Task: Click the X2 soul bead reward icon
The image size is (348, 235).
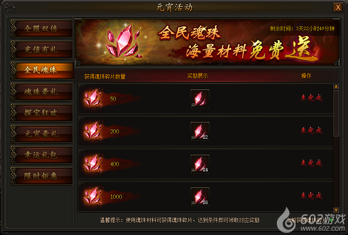Action: pos(200,131)
